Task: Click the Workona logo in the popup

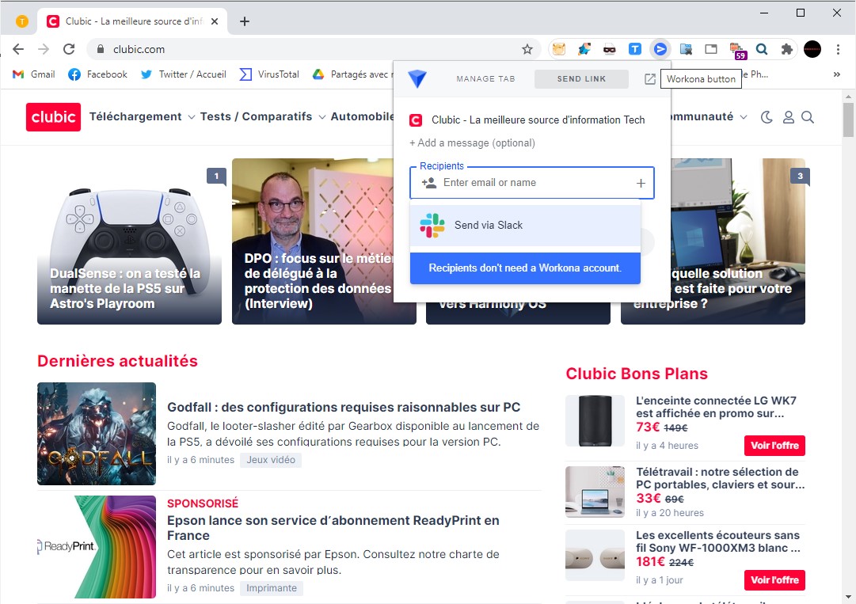Action: [417, 78]
